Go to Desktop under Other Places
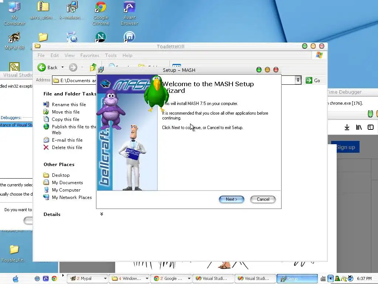 (x=61, y=175)
